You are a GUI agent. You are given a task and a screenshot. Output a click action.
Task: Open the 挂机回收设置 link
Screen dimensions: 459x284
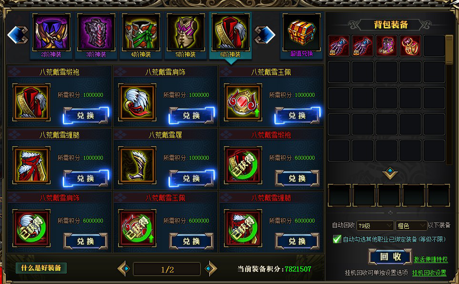(x=429, y=273)
